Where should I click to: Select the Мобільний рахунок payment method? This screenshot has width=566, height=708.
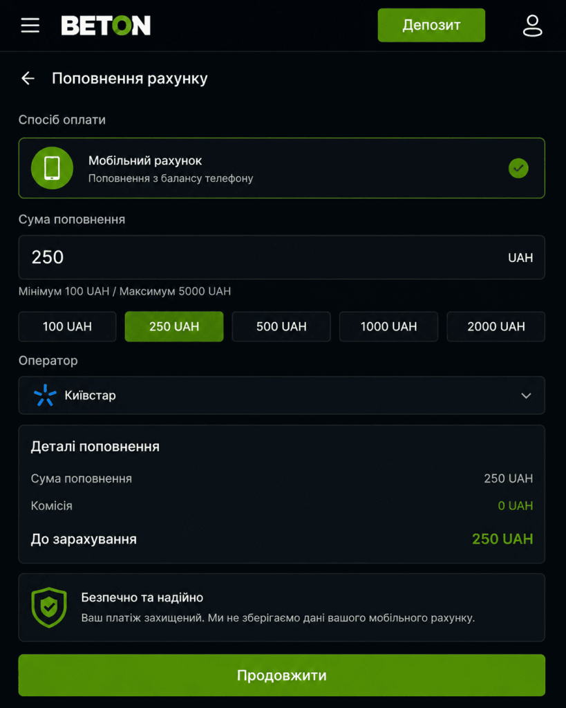282,168
